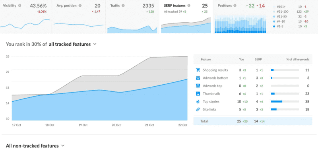Click the Avg. position info icon
318x149 pixels.
80,6
